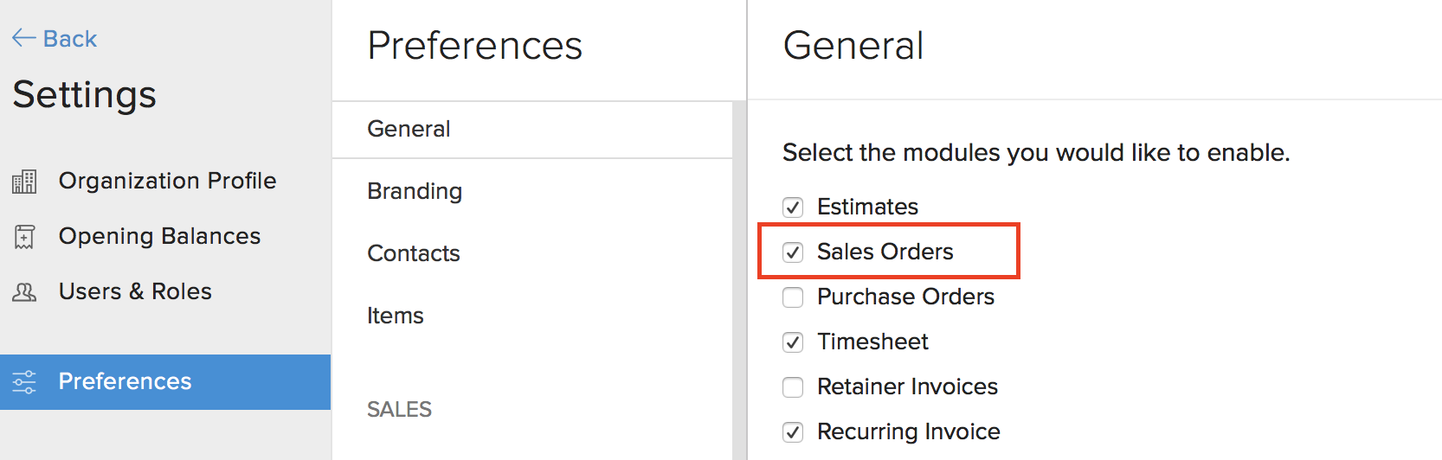The height and width of the screenshot is (460, 1442).
Task: Open Opening Balances settings
Action: click(x=159, y=236)
